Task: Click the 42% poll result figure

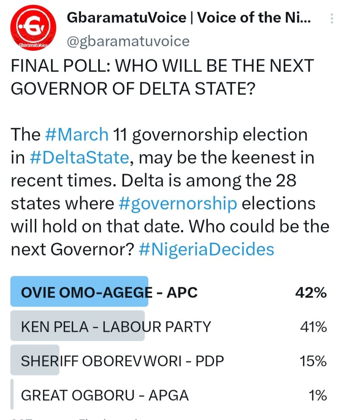Action: click(310, 292)
